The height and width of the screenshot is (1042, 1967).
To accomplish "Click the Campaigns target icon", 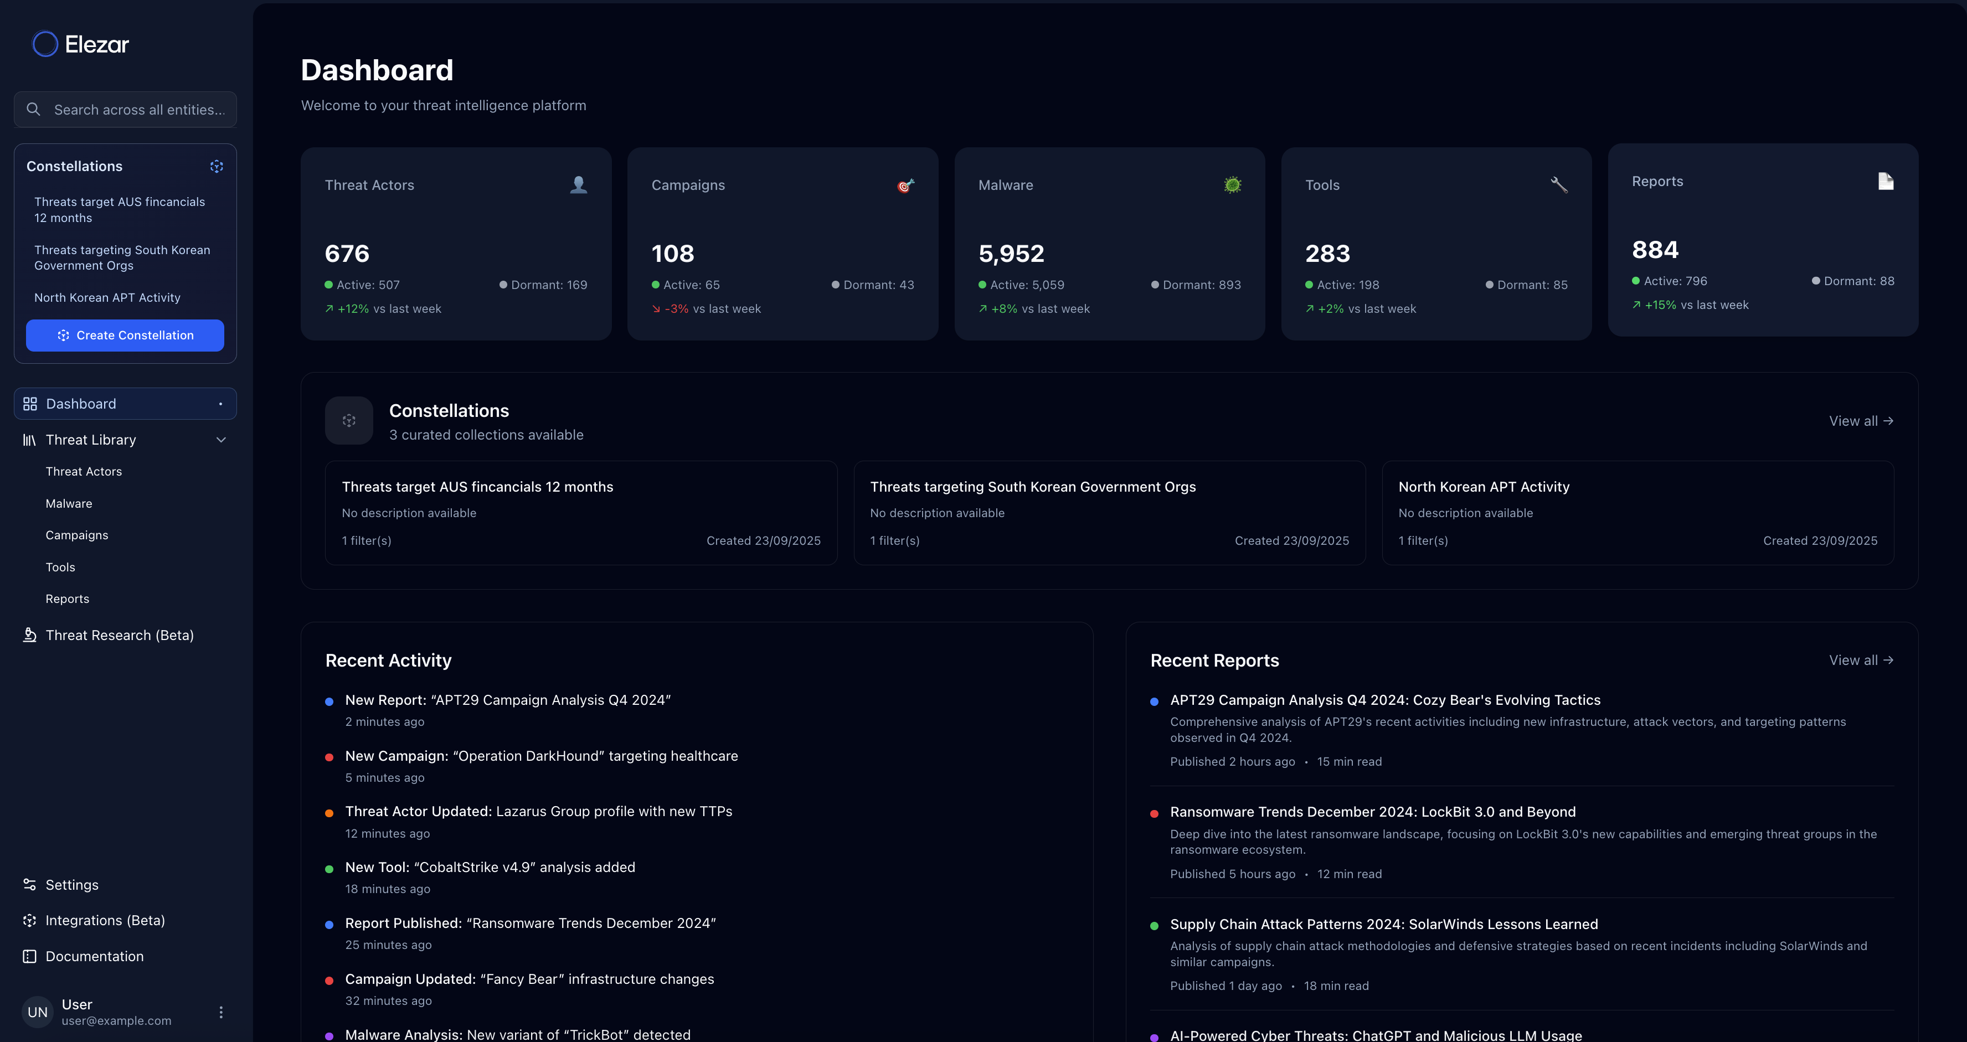I will pos(905,185).
